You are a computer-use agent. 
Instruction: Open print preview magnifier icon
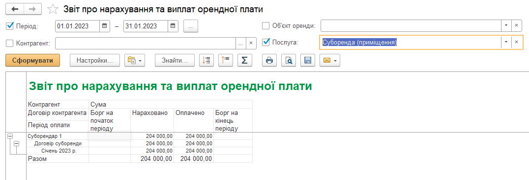pyautogui.click(x=289, y=61)
